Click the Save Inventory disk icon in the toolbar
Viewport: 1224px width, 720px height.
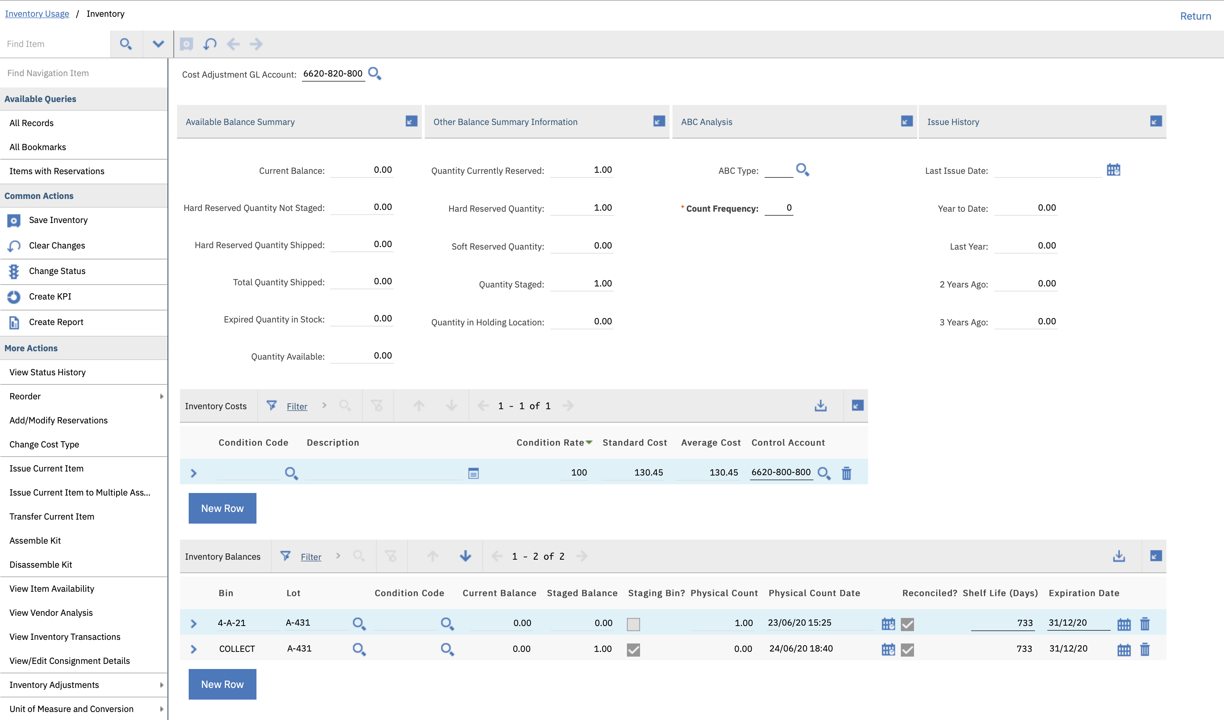(187, 44)
